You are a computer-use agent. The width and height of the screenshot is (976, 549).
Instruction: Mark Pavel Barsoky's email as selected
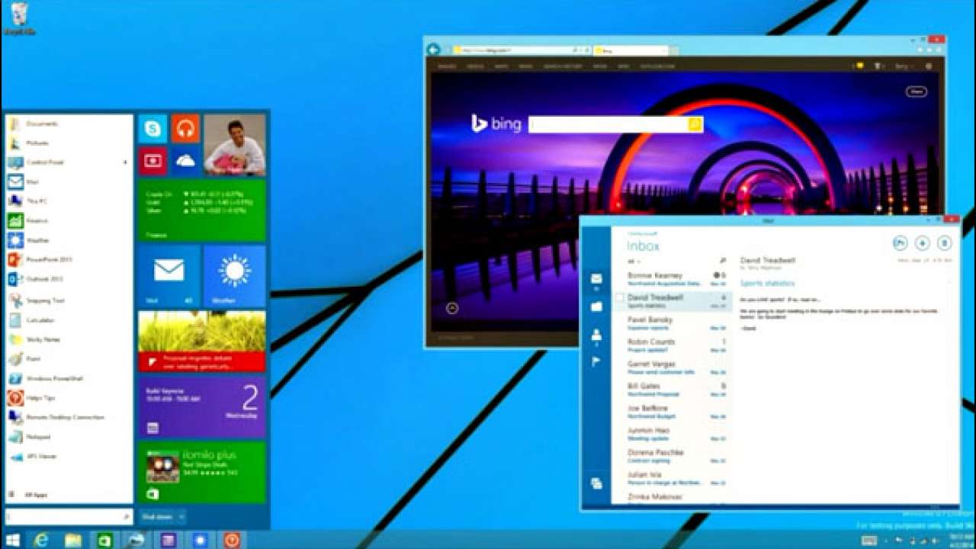click(x=619, y=320)
